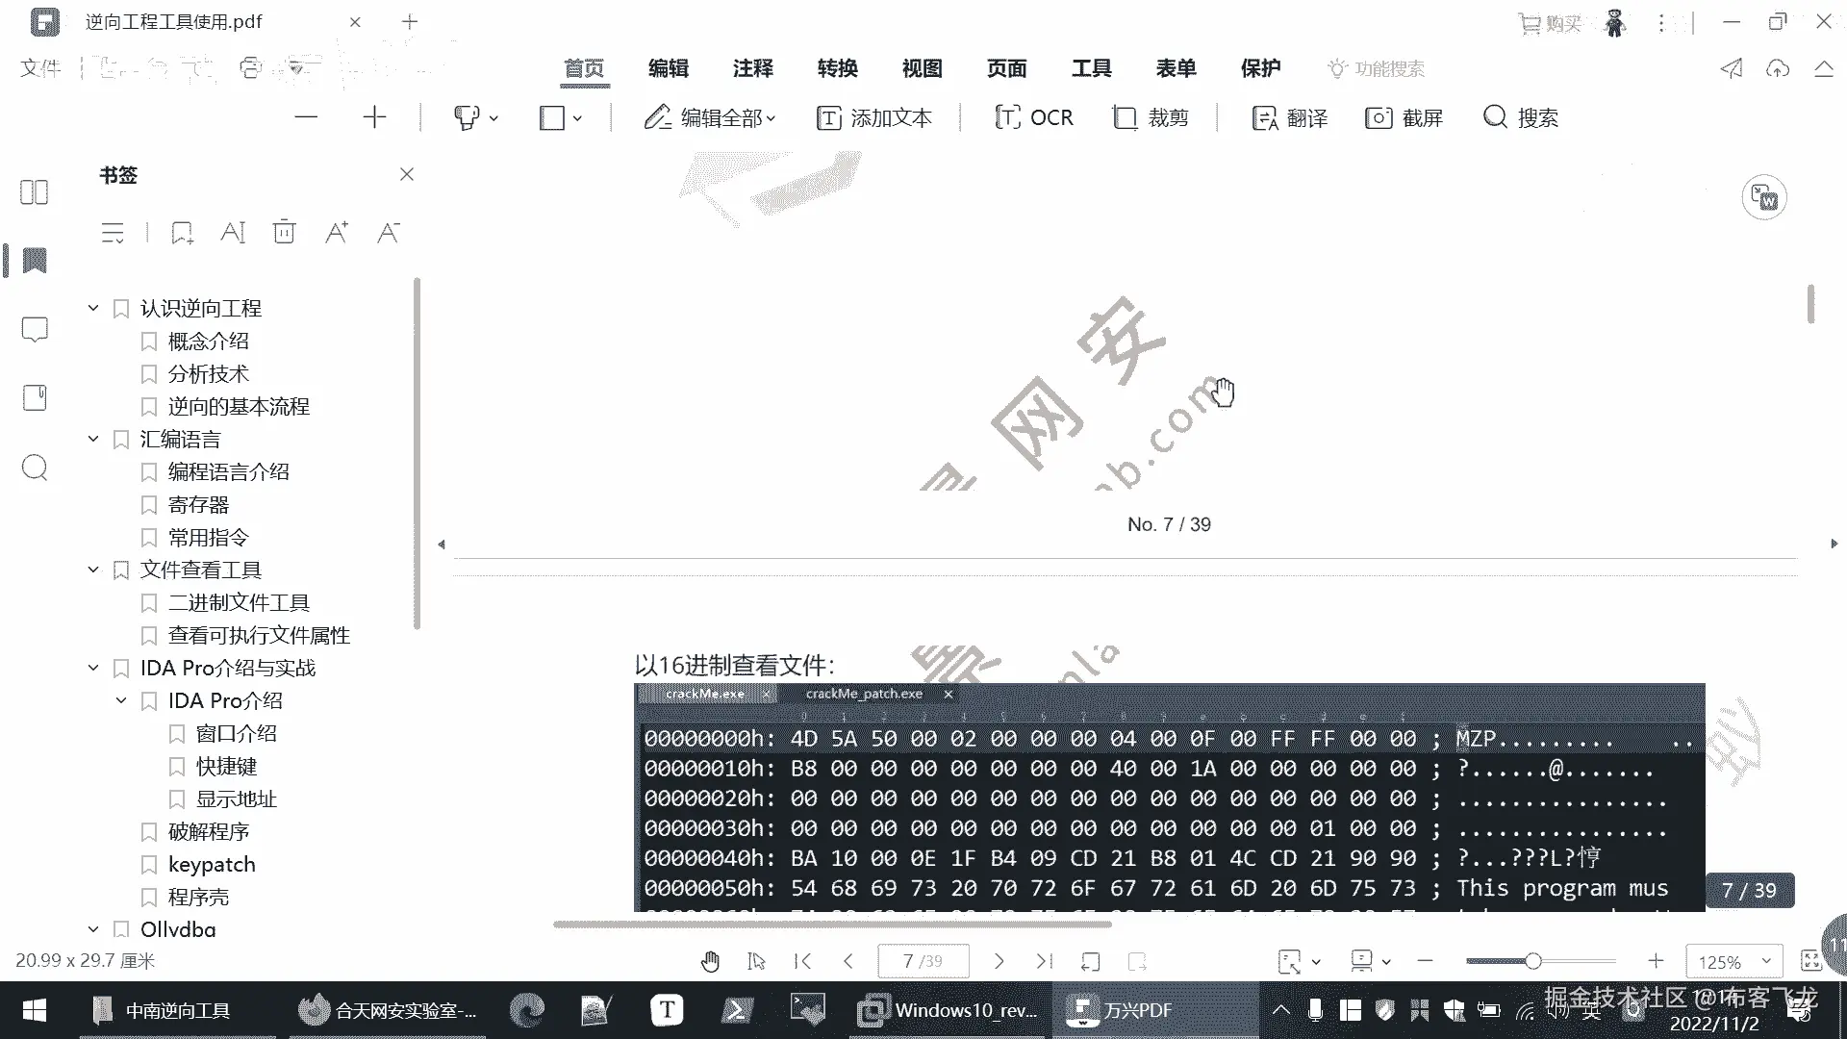Switch to the select cursor tool

[x=756, y=961]
